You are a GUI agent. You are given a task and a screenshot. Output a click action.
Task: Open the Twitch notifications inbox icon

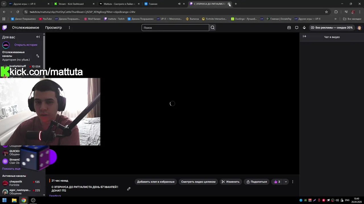coord(289,27)
